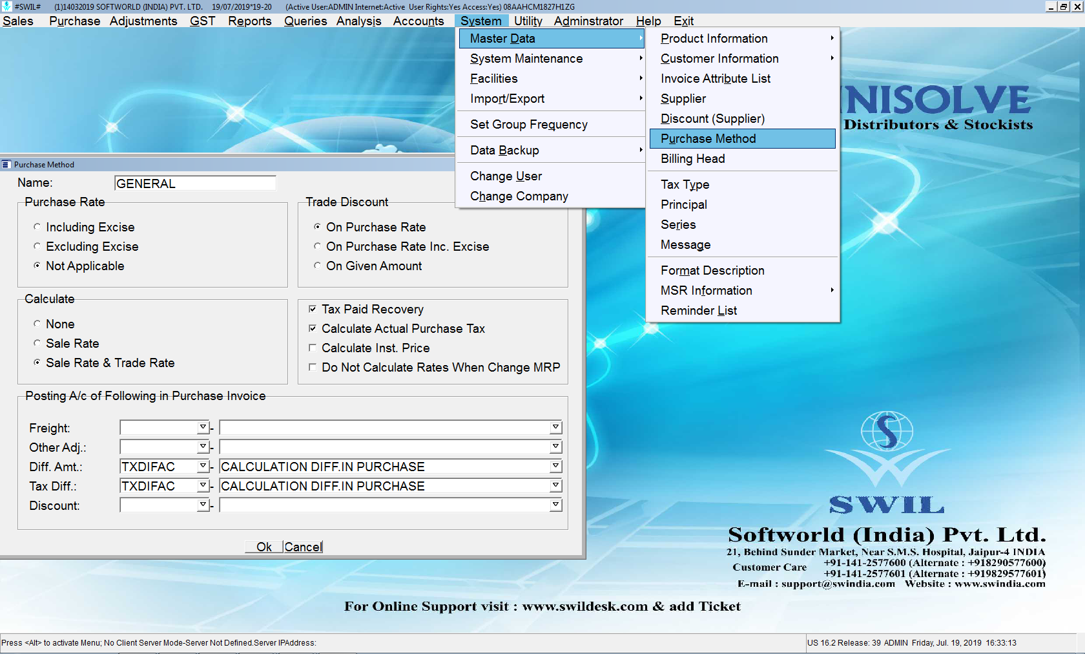The width and height of the screenshot is (1085, 654).
Task: Choose On Purchase Rate Inc. Excise
Action: [x=317, y=246]
